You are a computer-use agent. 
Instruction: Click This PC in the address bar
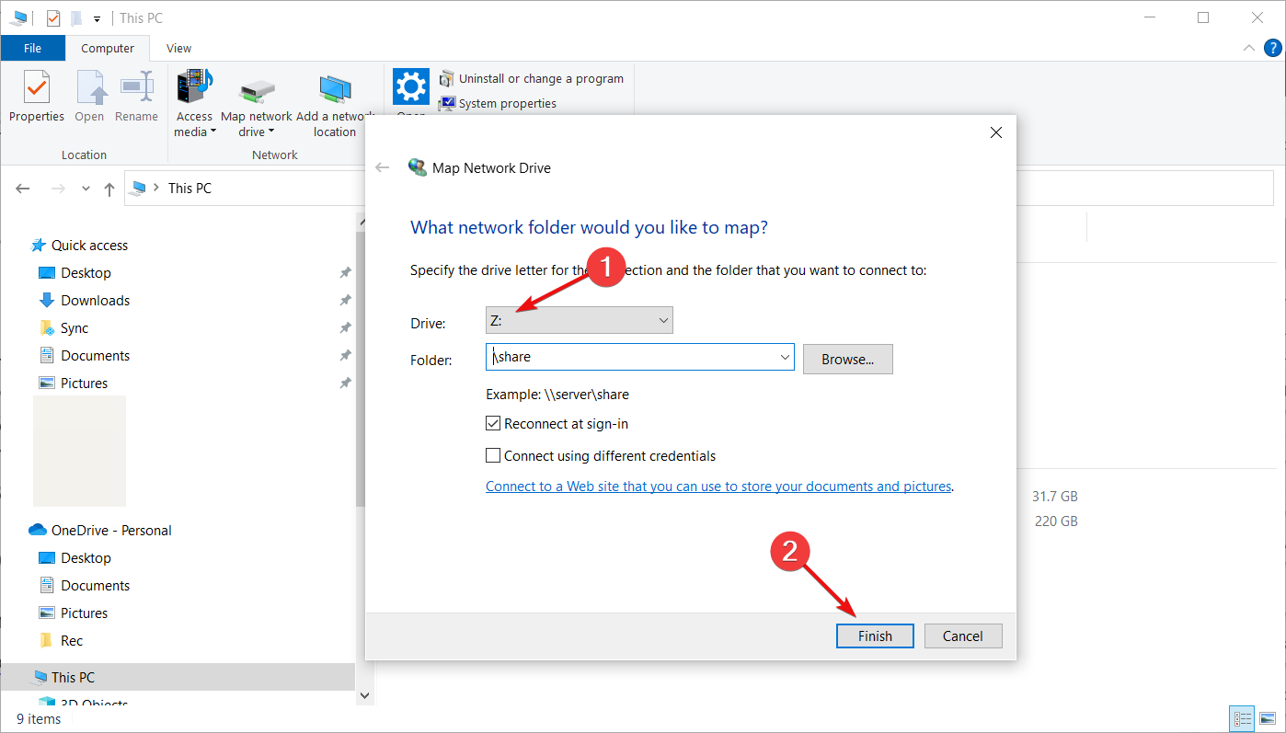[189, 189]
